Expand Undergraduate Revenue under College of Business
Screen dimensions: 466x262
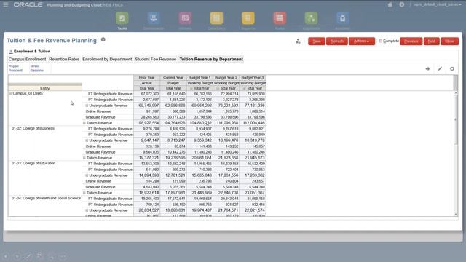click(x=87, y=140)
